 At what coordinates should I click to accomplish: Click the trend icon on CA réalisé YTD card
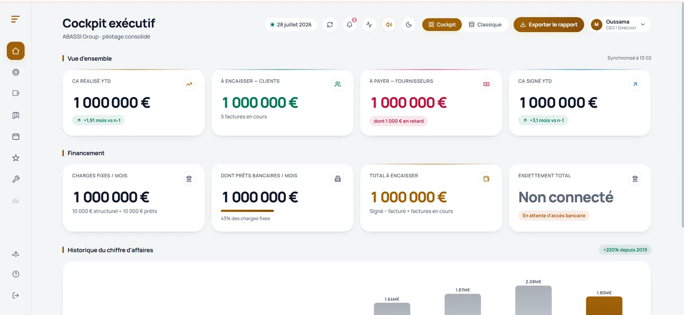point(189,84)
